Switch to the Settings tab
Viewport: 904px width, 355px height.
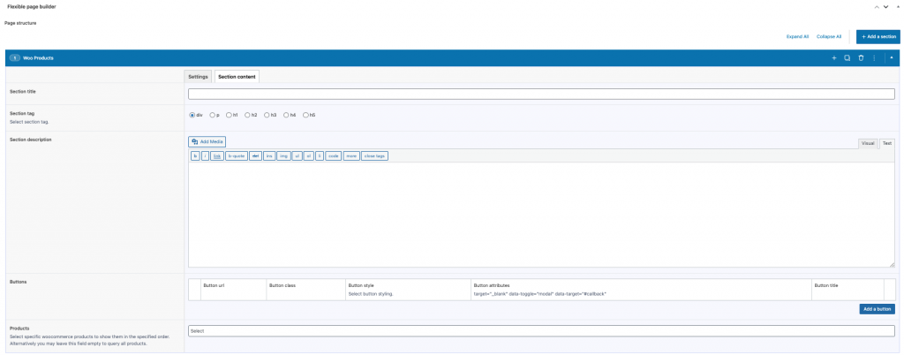(198, 77)
